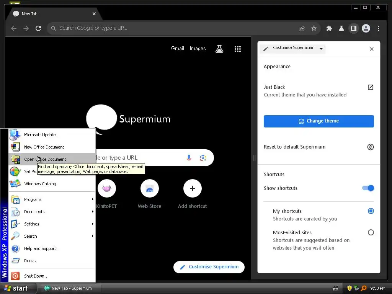This screenshot has height=294, width=392.
Task: Close the New Tab tab
Action: pyautogui.click(x=94, y=14)
